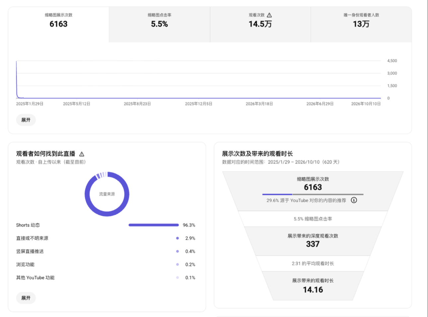Image resolution: width=428 pixels, height=317 pixels.
Task: Select the 浏览功能 source row
Action: click(x=106, y=264)
